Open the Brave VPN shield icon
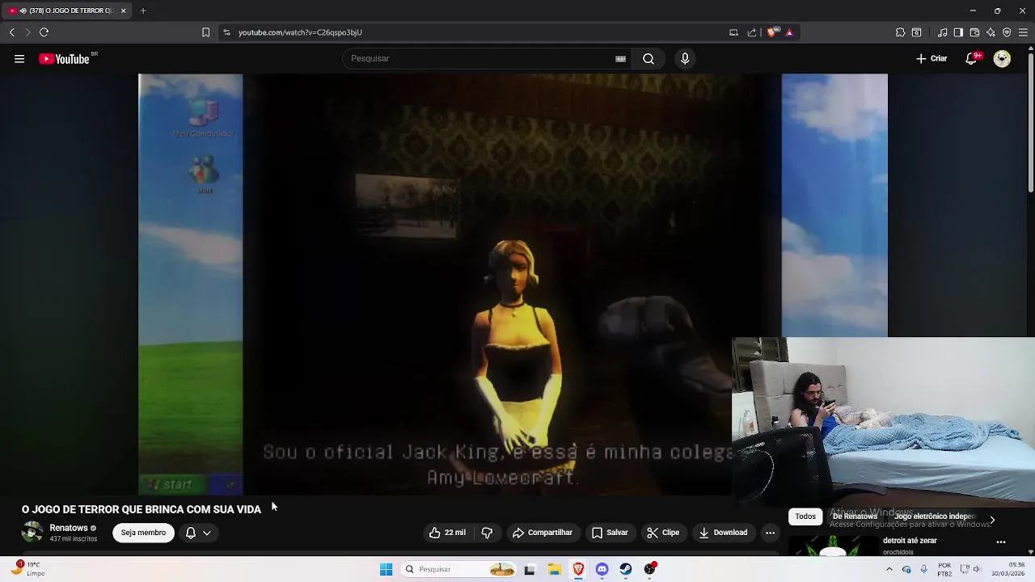The height and width of the screenshot is (582, 1035). point(1007,32)
